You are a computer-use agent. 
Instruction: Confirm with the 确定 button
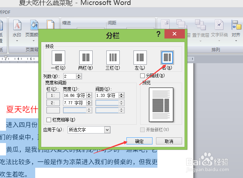coord(139,141)
